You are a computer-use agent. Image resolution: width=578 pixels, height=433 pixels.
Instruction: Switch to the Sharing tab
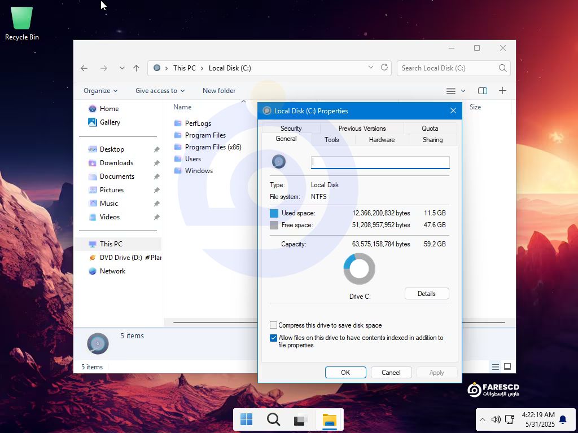[x=432, y=140]
